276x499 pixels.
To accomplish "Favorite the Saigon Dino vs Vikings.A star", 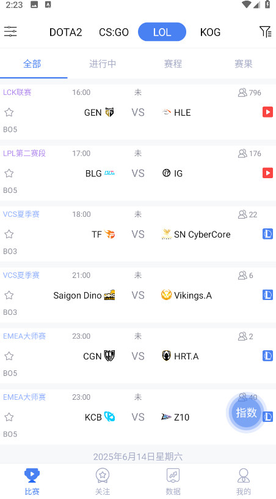I will pos(9,295).
